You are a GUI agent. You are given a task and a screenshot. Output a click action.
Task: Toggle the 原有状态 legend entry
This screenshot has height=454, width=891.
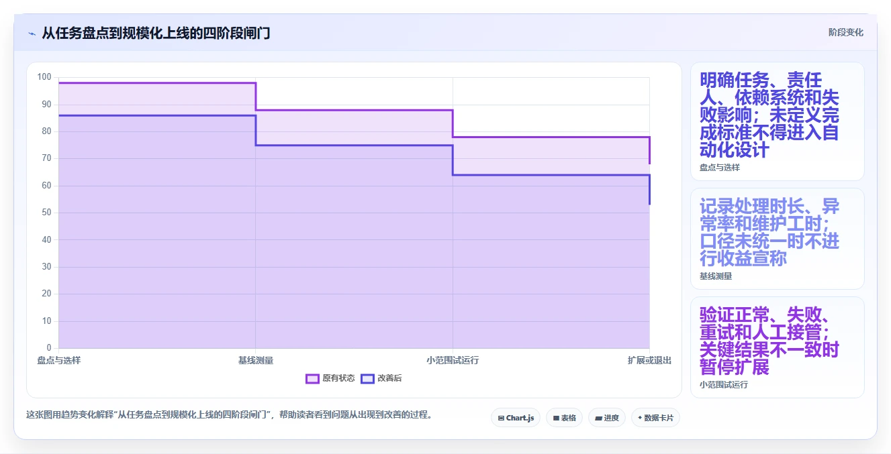(x=330, y=378)
